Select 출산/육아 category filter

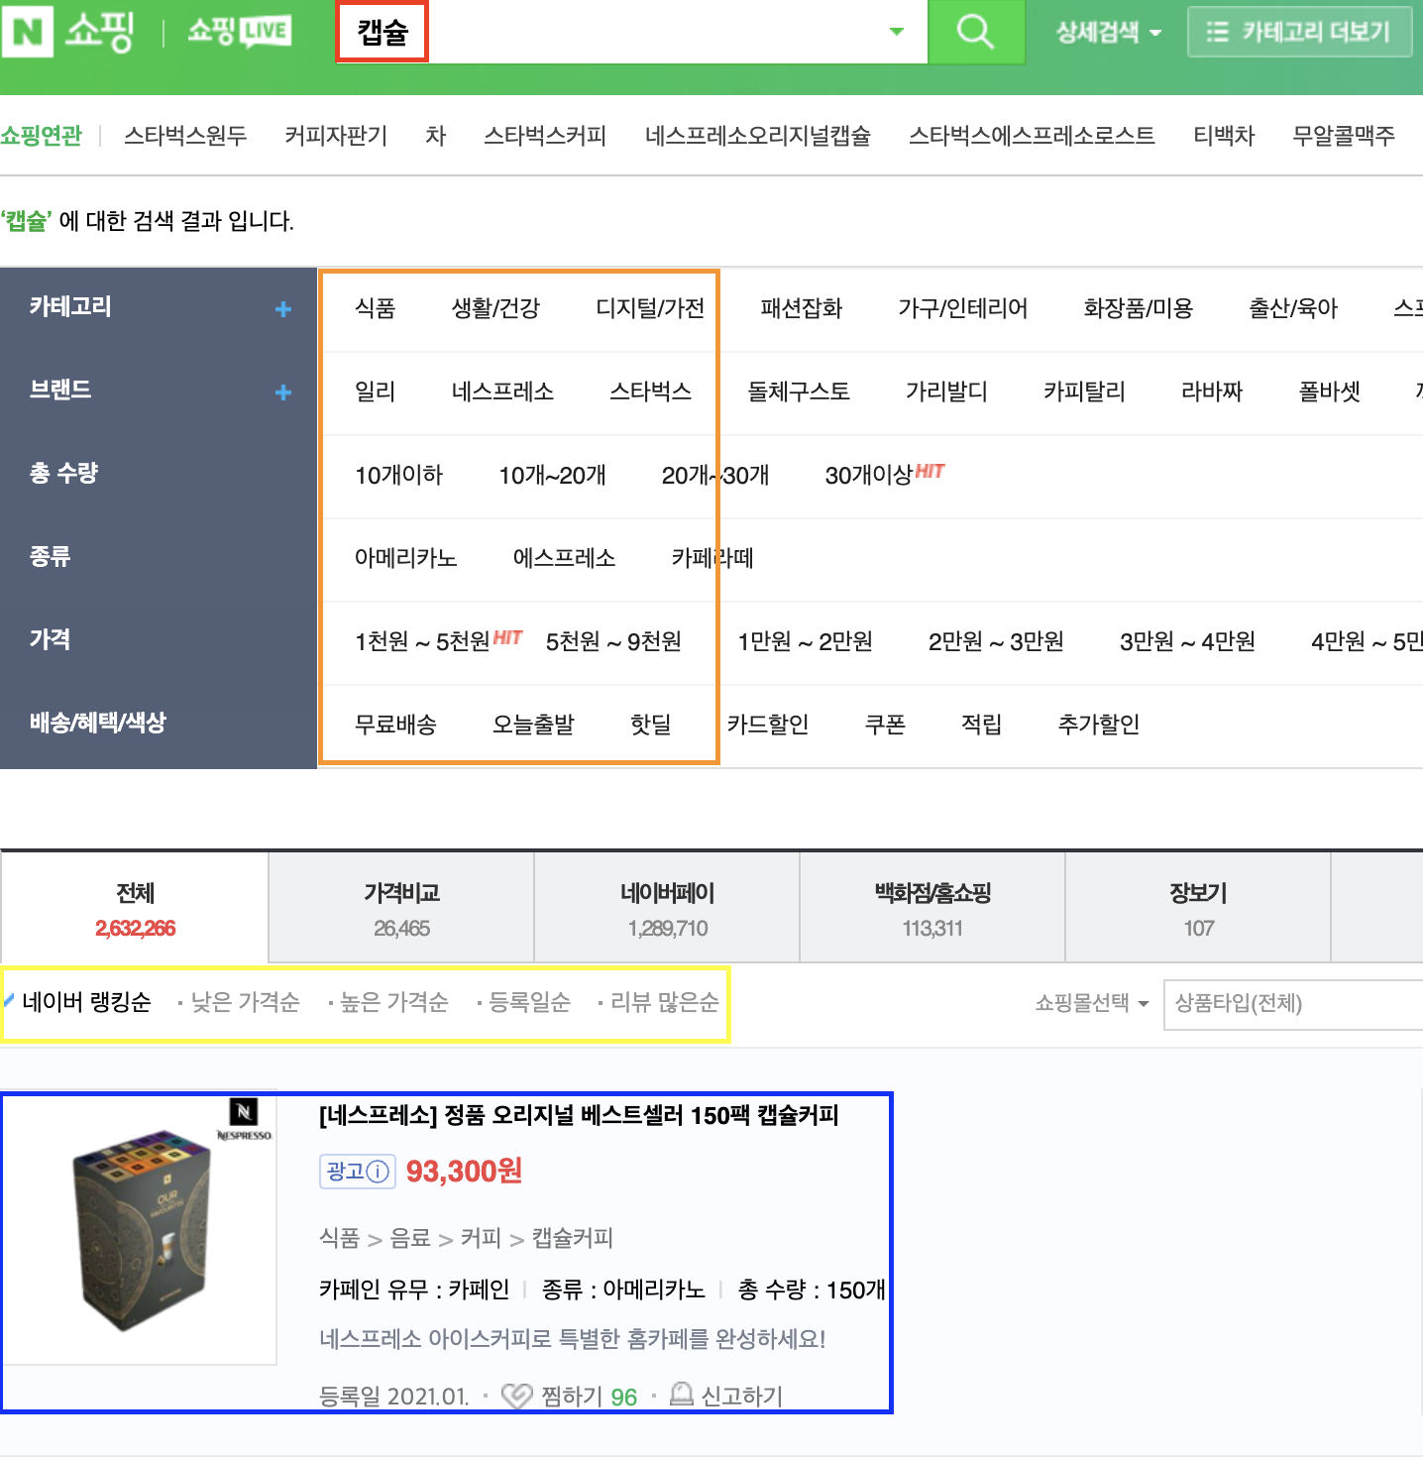[x=1293, y=308]
